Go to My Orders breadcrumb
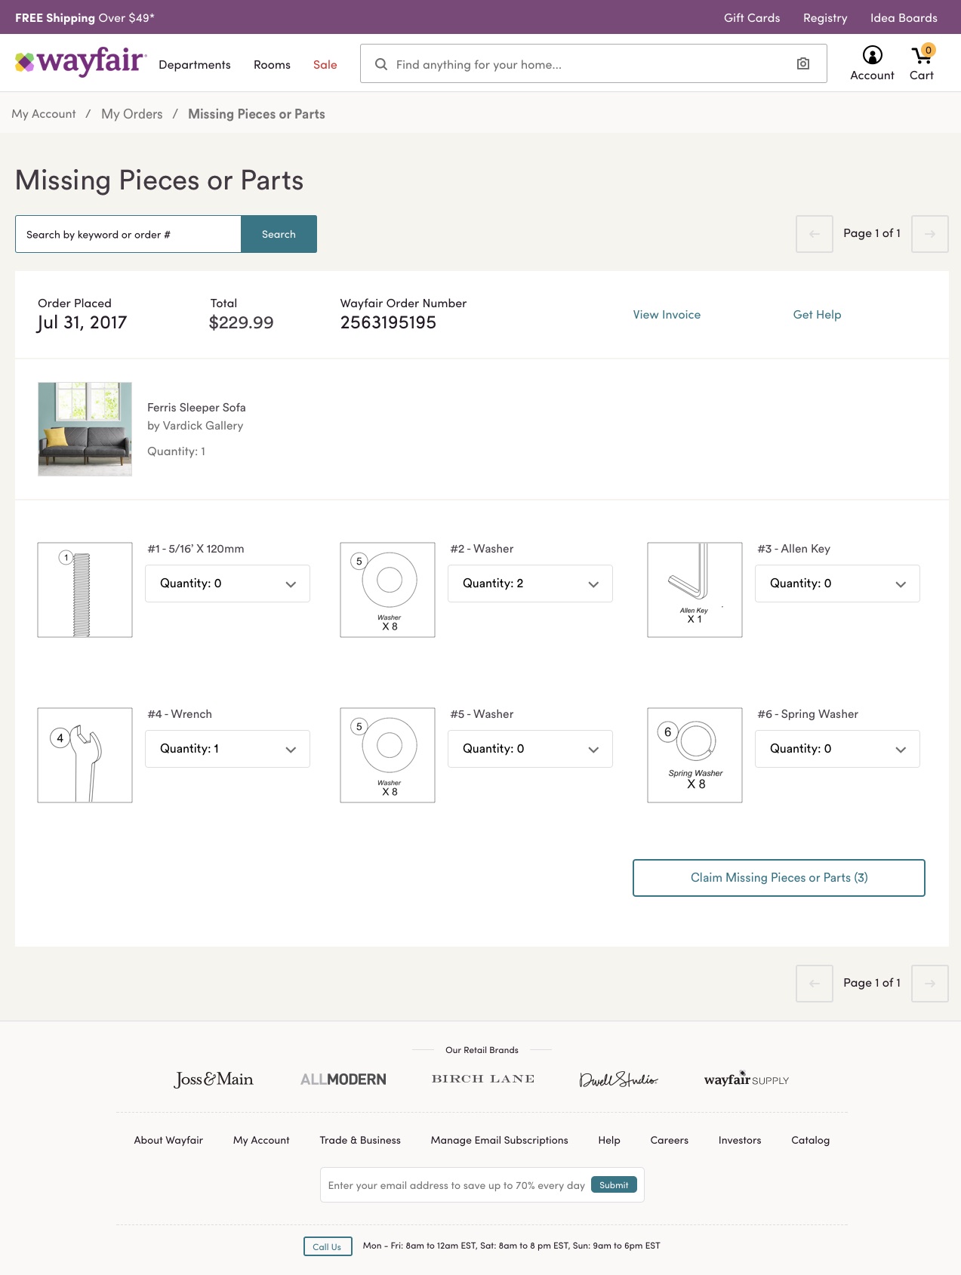Screen dimensions: 961x1275 click(x=132, y=114)
